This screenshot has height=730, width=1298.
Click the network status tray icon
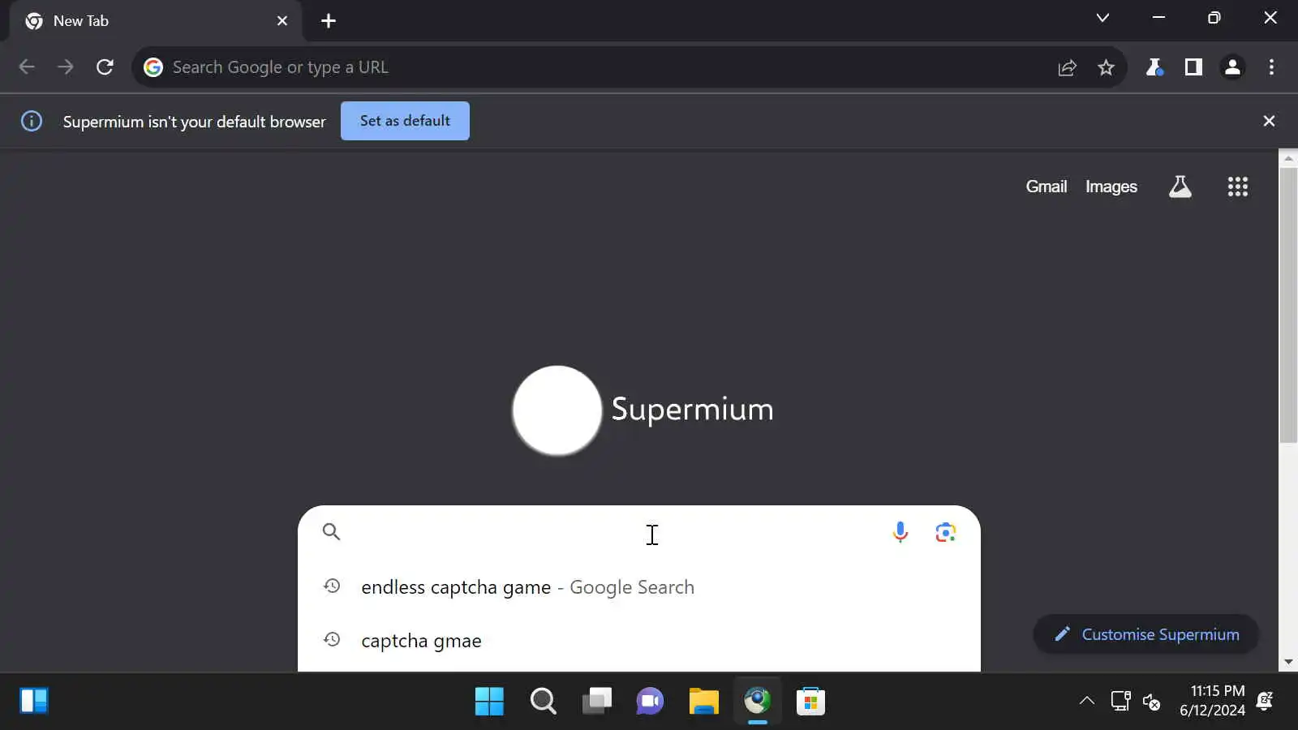click(1120, 701)
